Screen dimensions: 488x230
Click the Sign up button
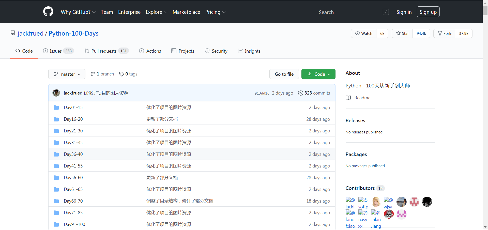tap(428, 12)
